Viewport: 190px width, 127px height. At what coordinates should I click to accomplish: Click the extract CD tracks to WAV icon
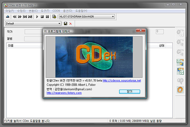click(180, 33)
